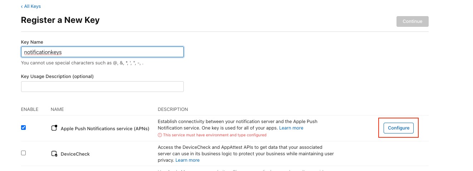
Task: Click the Continue button
Action: pos(412,21)
